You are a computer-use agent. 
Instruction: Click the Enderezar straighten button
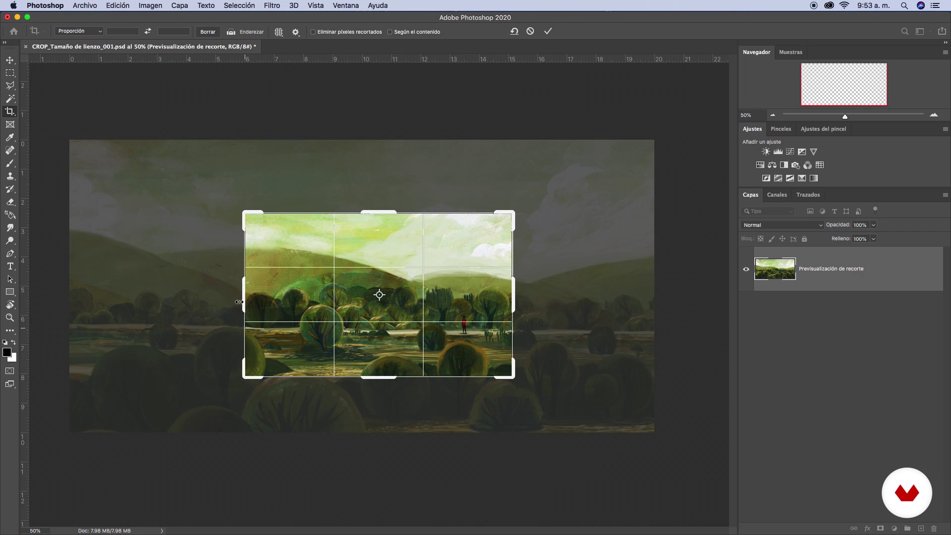(x=245, y=32)
